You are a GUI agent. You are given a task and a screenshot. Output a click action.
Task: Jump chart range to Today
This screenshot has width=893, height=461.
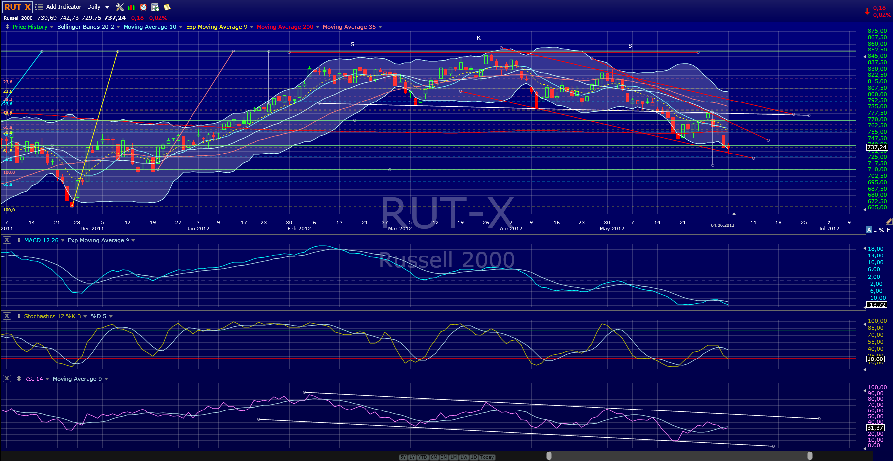point(487,457)
